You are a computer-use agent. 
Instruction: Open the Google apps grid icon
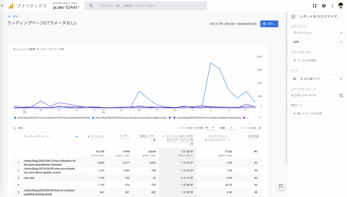315,6
